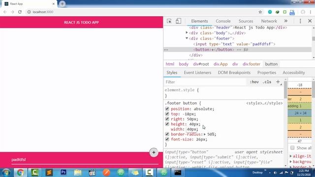The width and height of the screenshot is (315, 177).
Task: Open the blue 'new' badge extension icon
Action: [292, 12]
